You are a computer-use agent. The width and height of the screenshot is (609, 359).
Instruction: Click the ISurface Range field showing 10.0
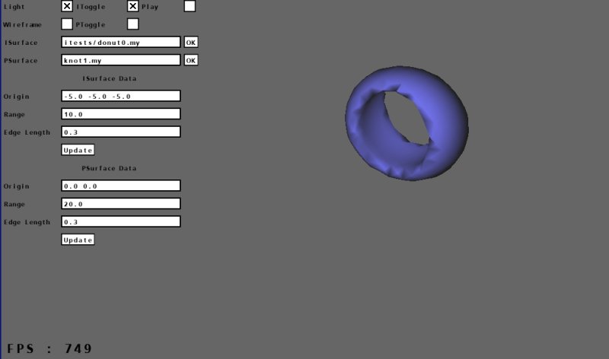(x=121, y=114)
